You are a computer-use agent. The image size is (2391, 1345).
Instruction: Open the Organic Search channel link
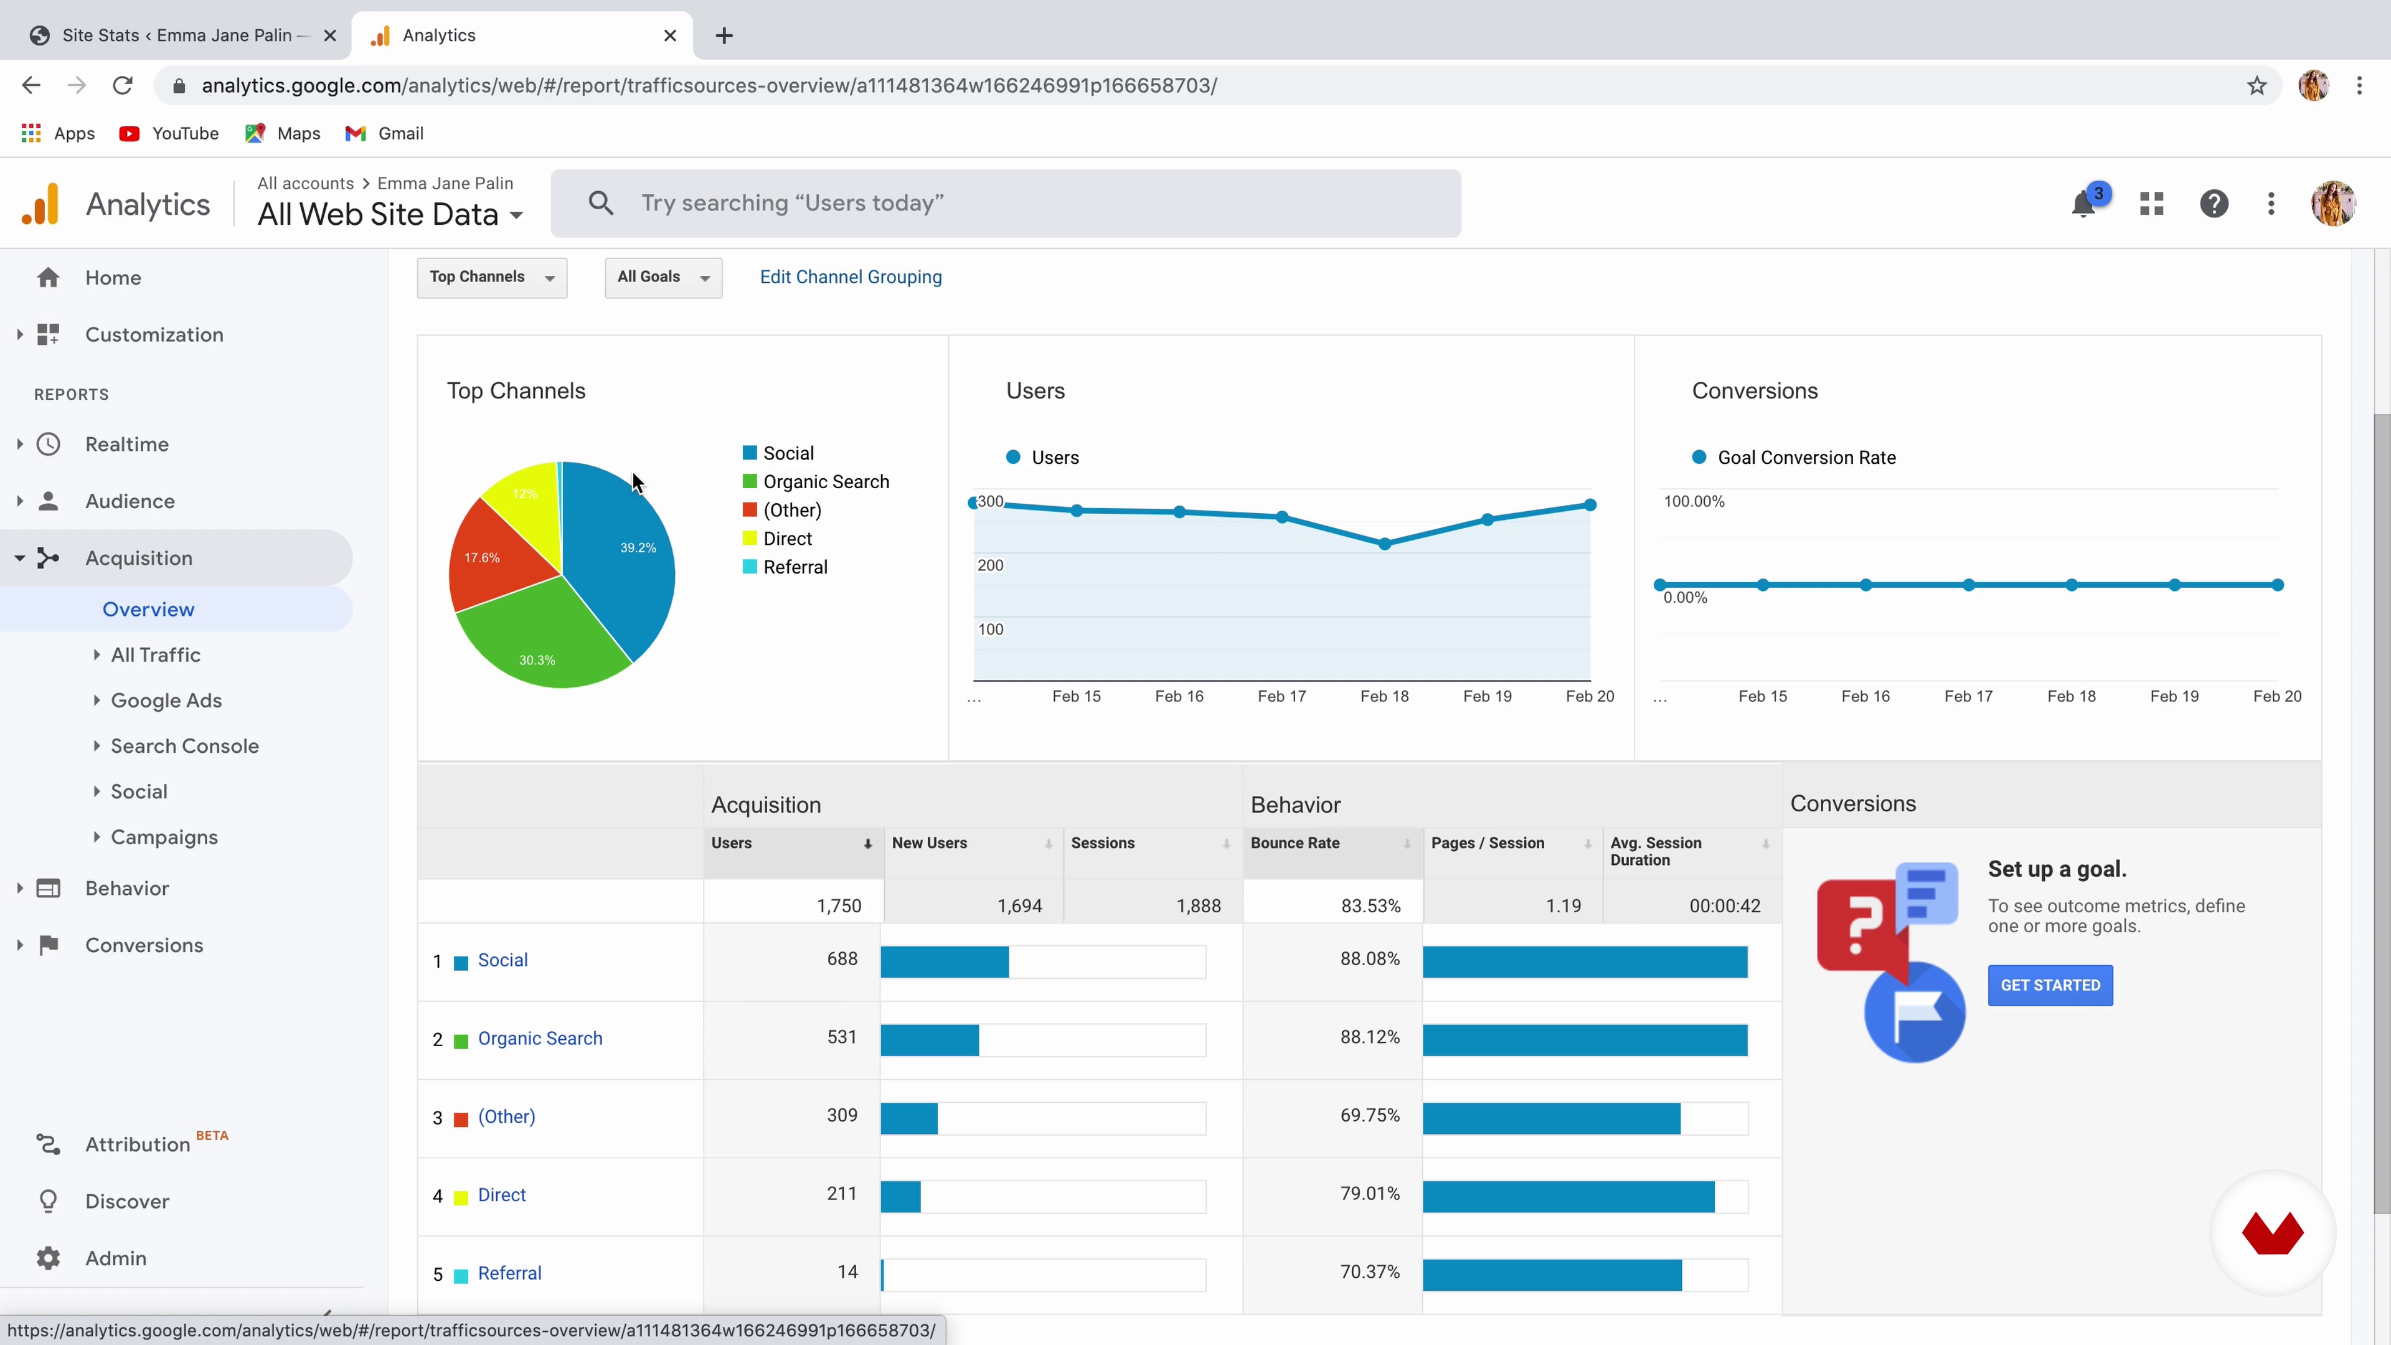(539, 1039)
